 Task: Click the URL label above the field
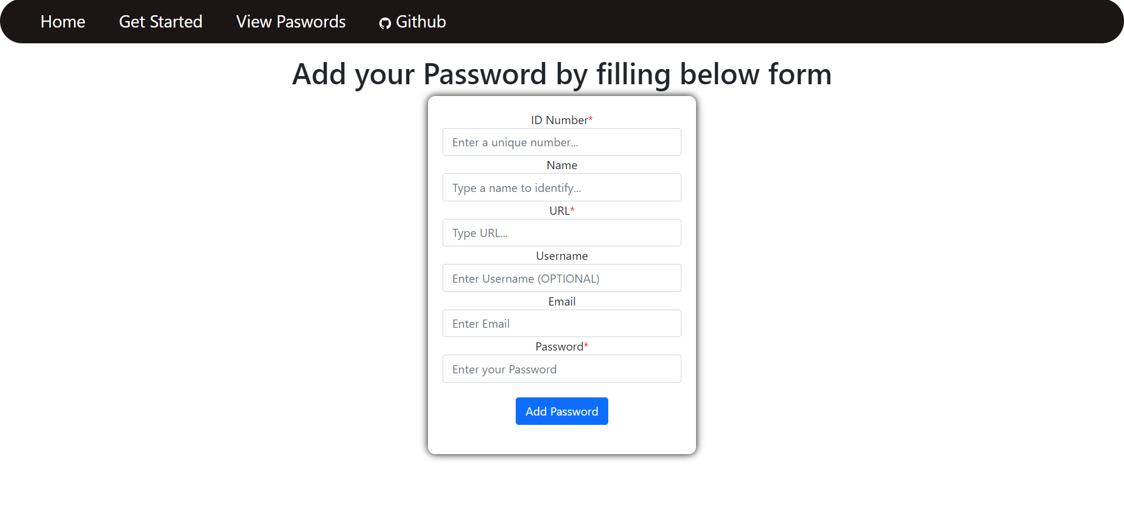(x=559, y=211)
